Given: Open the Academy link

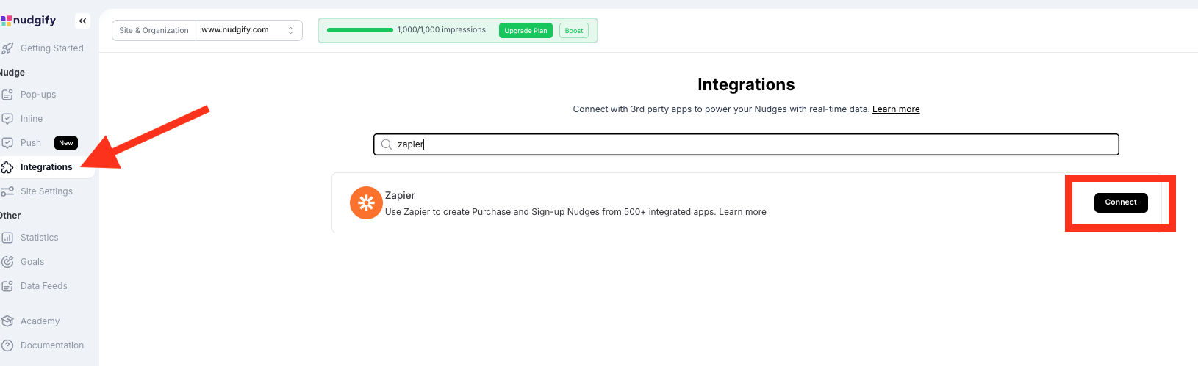Looking at the screenshot, I should tap(40, 321).
